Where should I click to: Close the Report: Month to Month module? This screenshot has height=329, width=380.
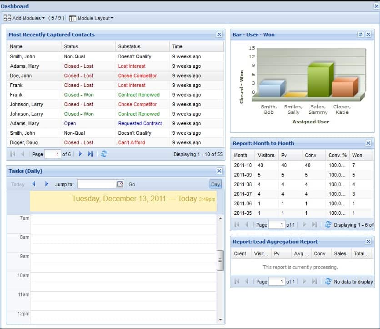tap(369, 143)
